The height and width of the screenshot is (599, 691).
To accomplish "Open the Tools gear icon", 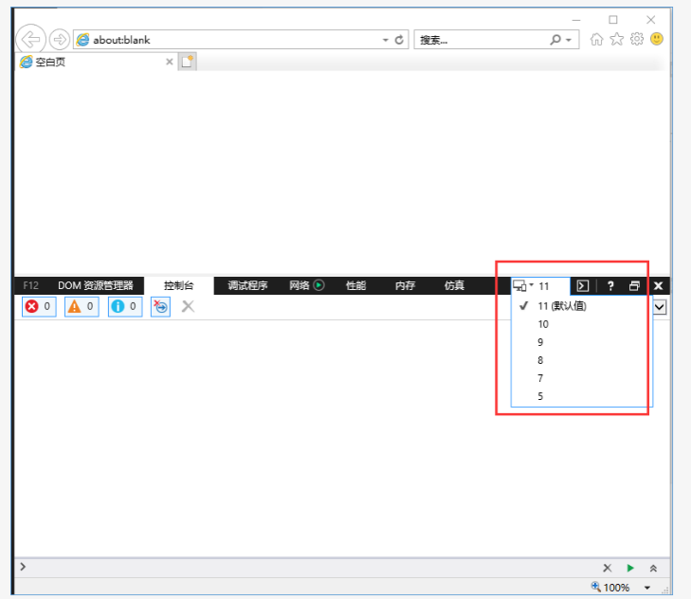I will [x=636, y=39].
